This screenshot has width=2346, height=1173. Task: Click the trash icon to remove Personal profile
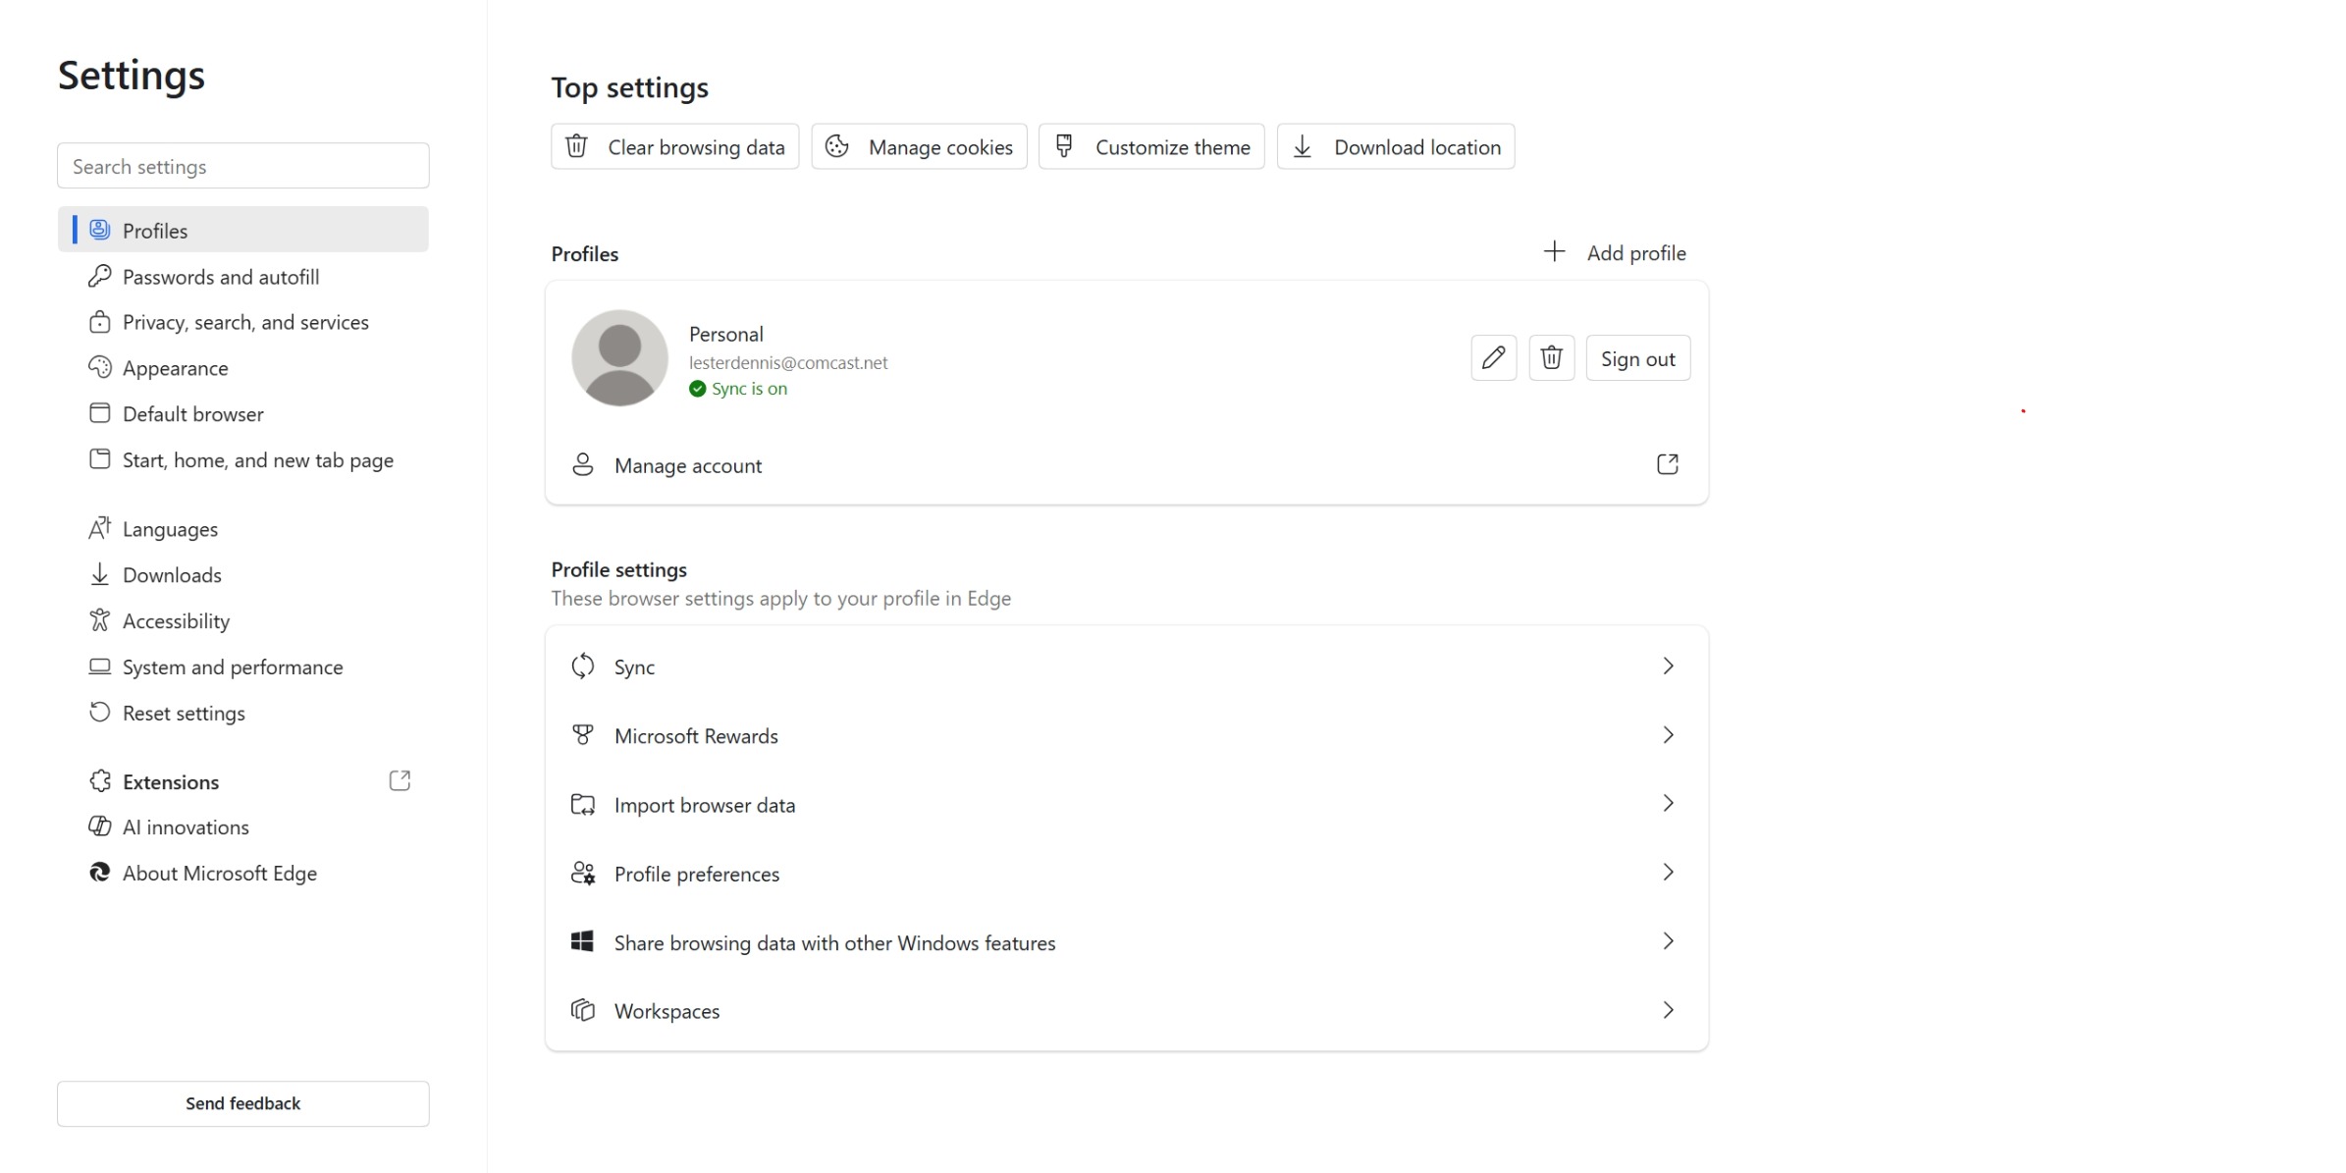pyautogui.click(x=1551, y=358)
